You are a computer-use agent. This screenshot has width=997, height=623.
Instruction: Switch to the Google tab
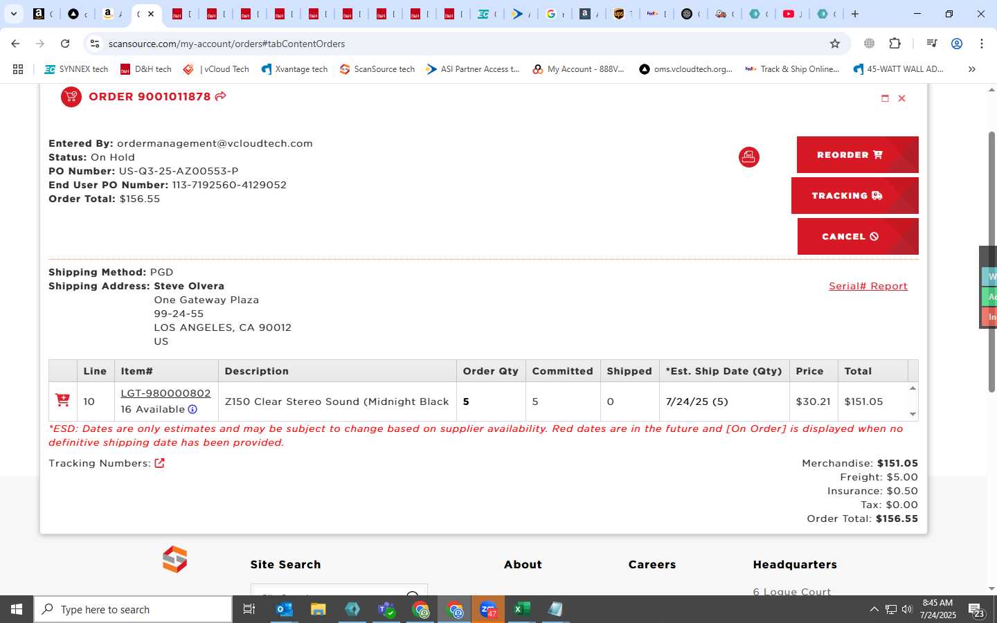(x=555, y=14)
